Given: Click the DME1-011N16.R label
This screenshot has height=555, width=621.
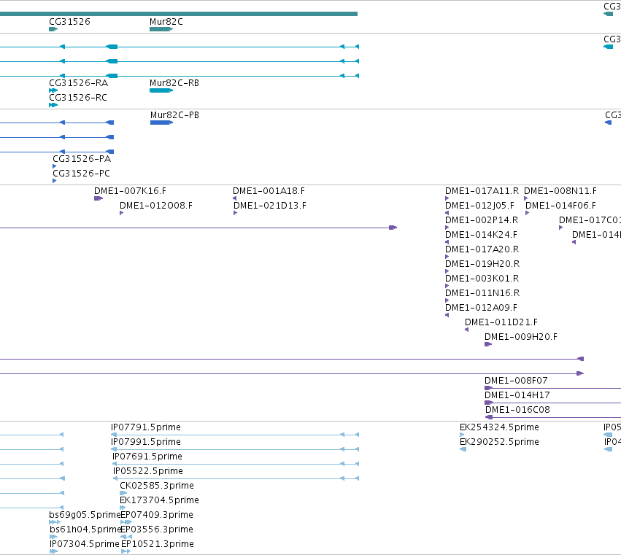Looking at the screenshot, I should (482, 294).
